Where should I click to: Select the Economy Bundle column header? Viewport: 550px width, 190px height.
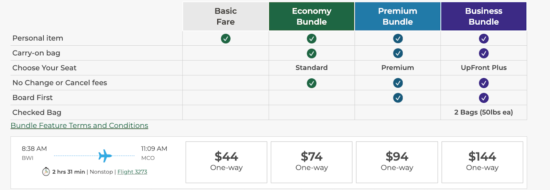(311, 16)
